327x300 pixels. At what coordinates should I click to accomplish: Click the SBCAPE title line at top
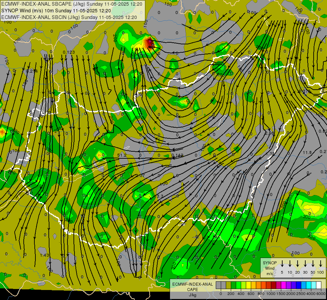(x=72, y=4)
